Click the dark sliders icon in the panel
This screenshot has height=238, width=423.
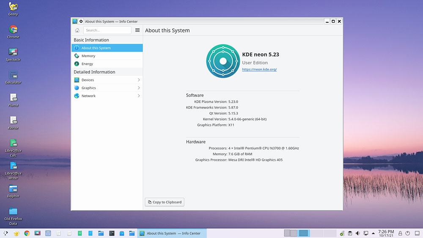pos(112,233)
